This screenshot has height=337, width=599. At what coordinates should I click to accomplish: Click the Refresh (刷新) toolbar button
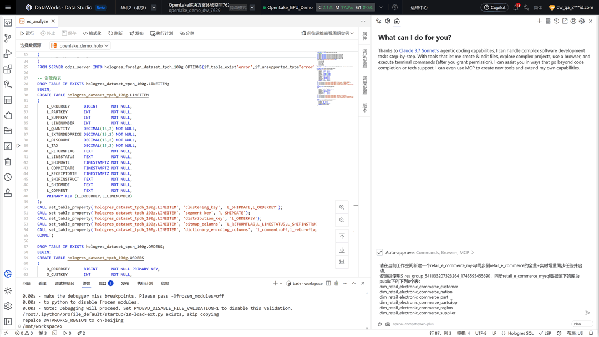[115, 33]
